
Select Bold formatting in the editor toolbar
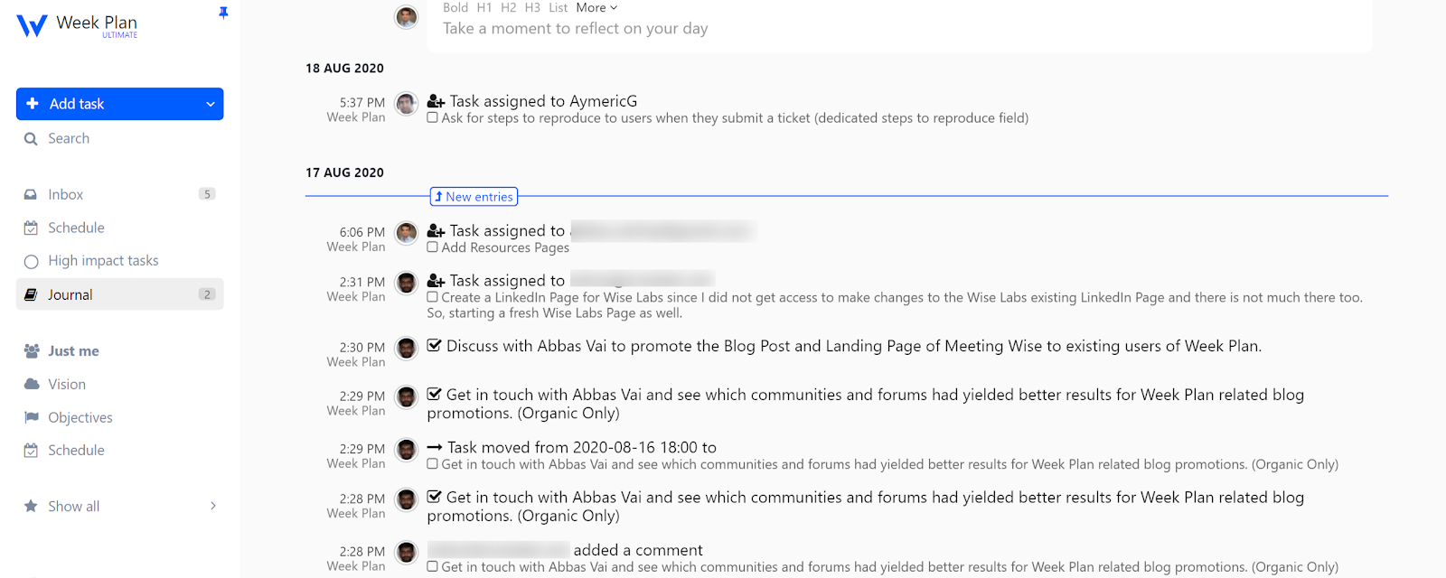455,8
